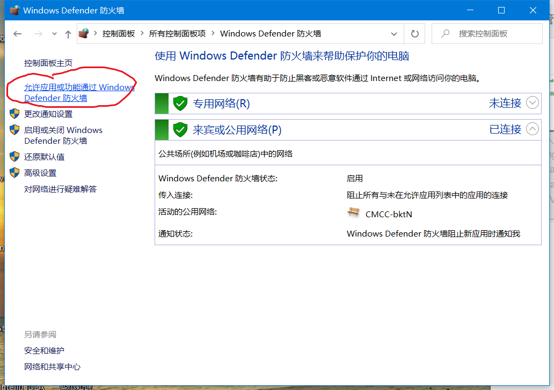Image resolution: width=554 pixels, height=390 pixels.
Task: Go back with the back arrow
Action: [x=17, y=34]
